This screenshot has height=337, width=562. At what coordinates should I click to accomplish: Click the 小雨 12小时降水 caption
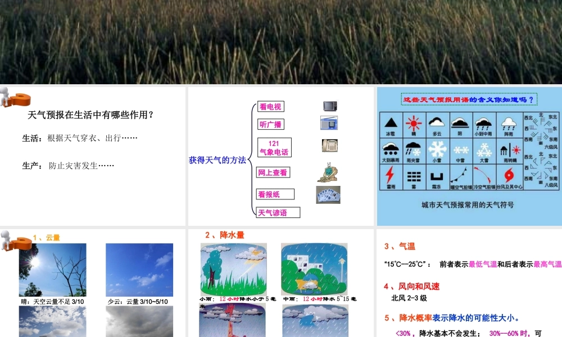pyautogui.click(x=238, y=299)
